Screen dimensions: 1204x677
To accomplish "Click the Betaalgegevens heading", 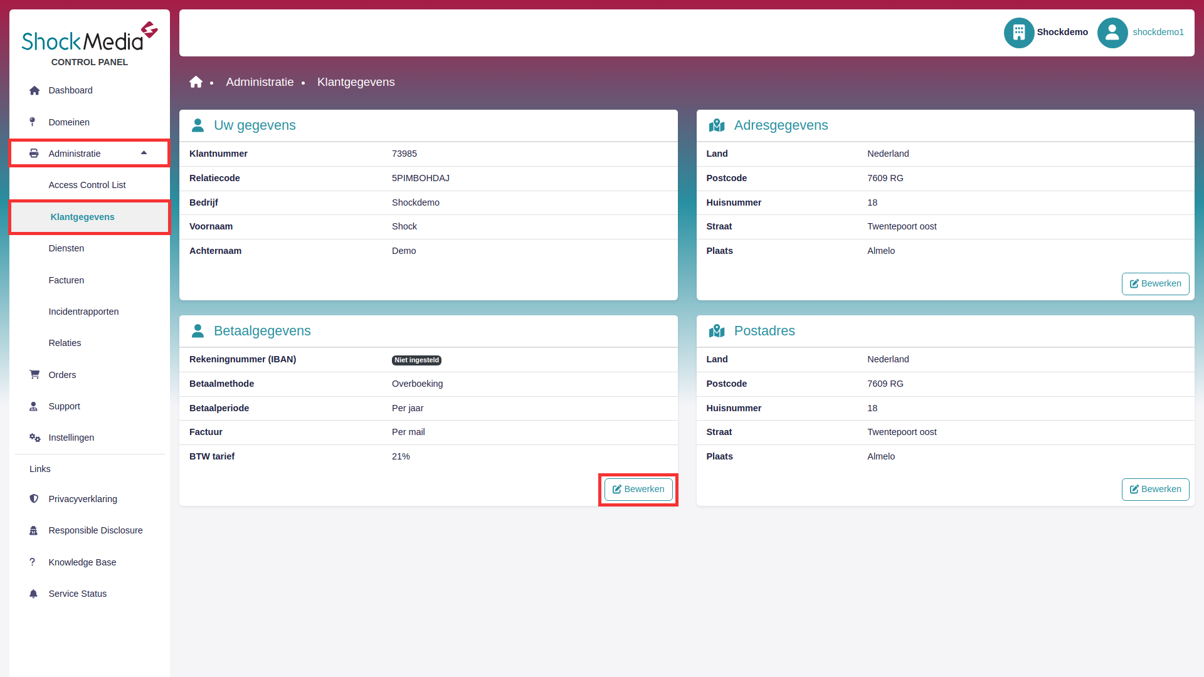I will click(x=262, y=331).
